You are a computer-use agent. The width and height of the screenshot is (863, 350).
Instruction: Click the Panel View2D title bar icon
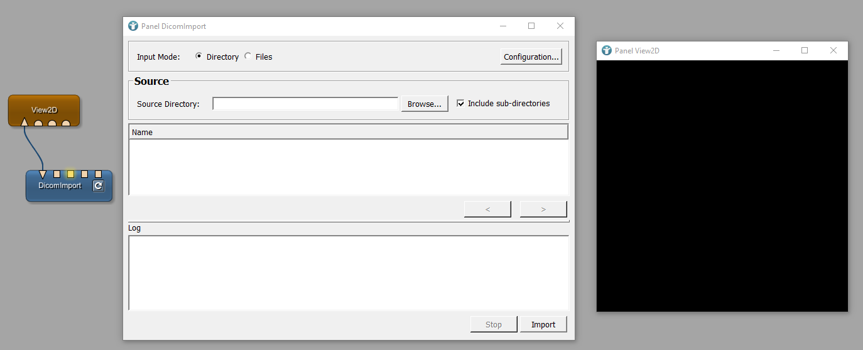click(x=606, y=51)
